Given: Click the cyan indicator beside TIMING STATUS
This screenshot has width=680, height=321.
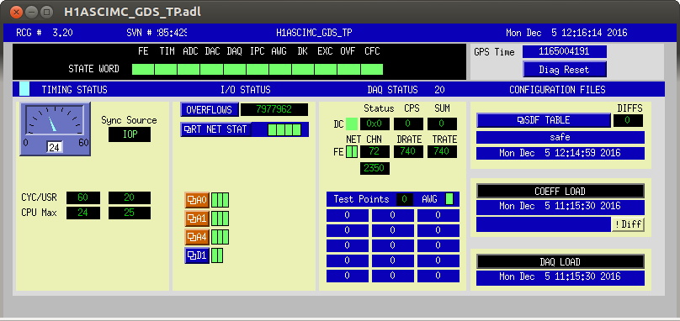Looking at the screenshot, I should (24, 89).
